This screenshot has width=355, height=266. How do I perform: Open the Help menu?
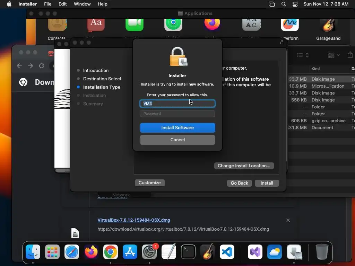[102, 4]
